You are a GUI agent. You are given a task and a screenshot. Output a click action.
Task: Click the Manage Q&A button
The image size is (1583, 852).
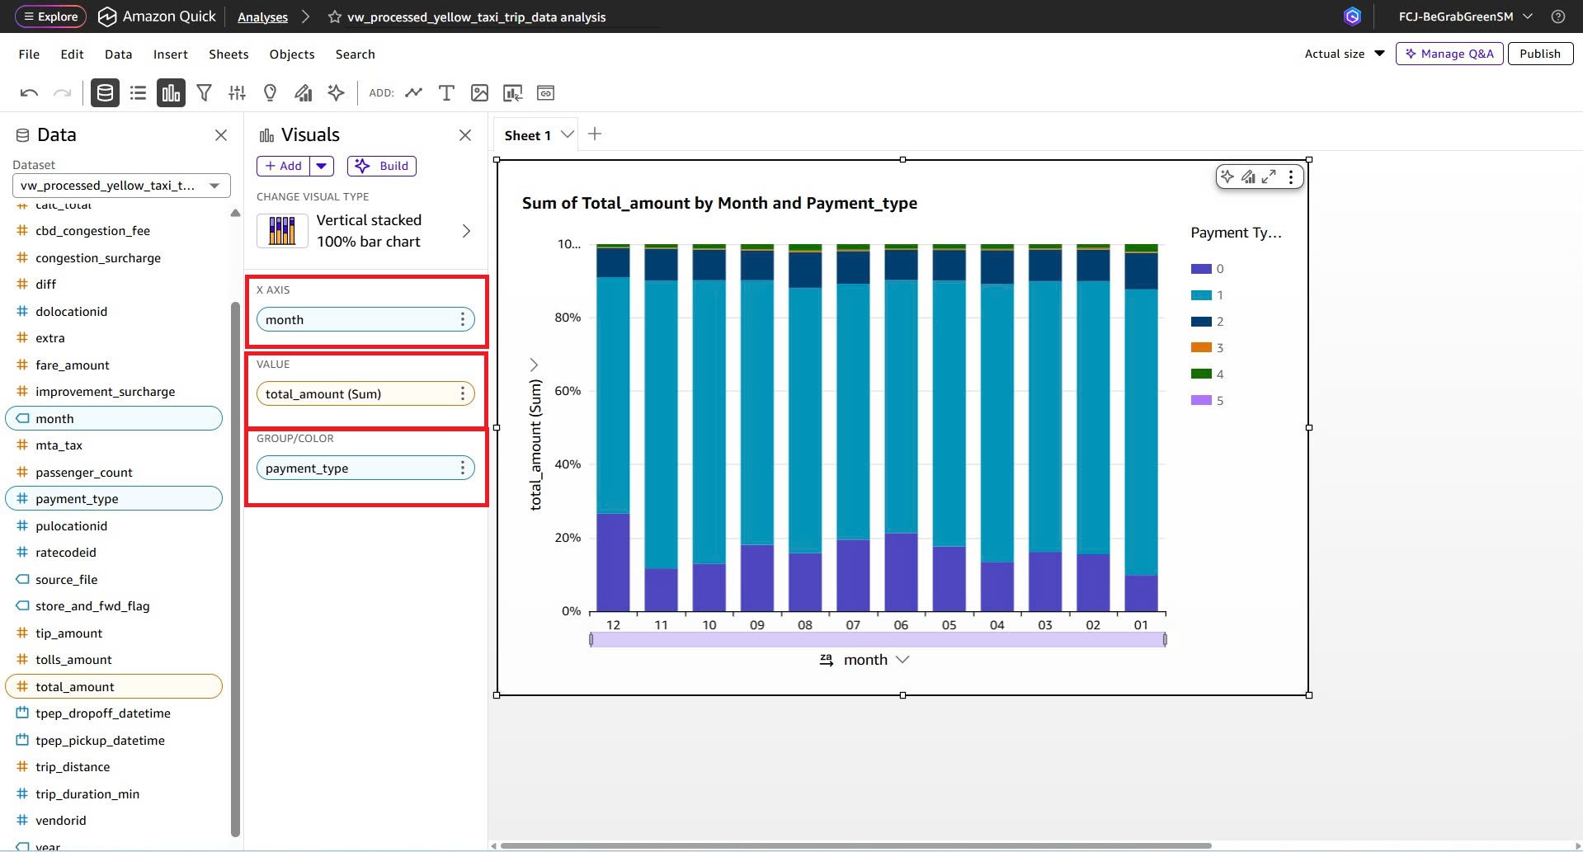[1449, 54]
